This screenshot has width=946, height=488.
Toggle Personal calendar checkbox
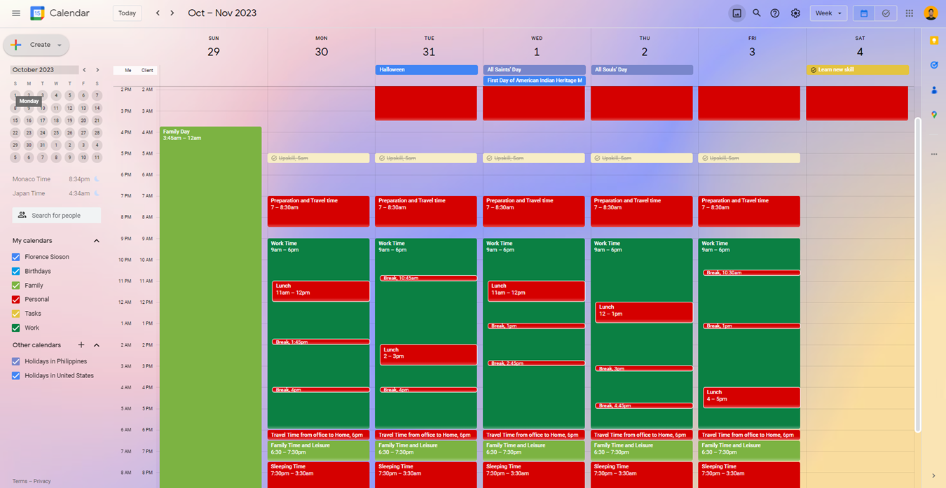15,300
